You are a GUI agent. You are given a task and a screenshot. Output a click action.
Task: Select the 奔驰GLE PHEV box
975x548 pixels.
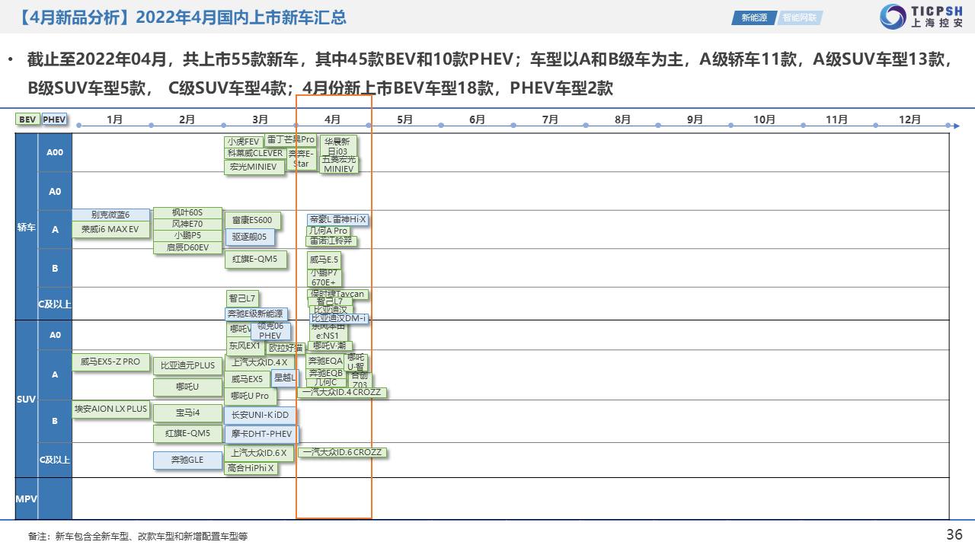[187, 460]
